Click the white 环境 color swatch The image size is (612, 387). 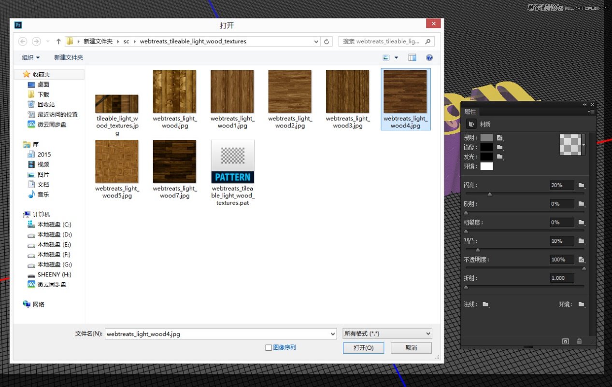486,166
